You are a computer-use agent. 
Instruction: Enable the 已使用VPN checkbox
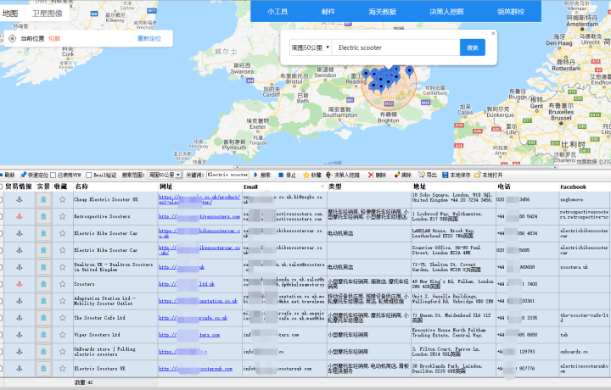[x=53, y=175]
